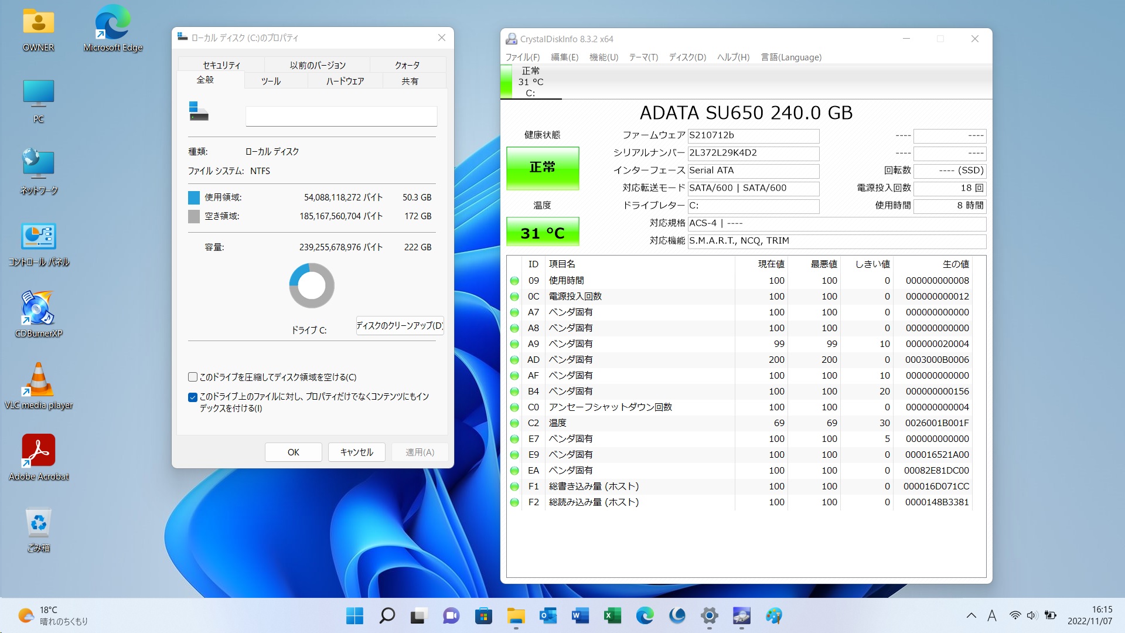The image size is (1125, 633).
Task: Open the 言語(Language) menu
Action: pos(790,57)
